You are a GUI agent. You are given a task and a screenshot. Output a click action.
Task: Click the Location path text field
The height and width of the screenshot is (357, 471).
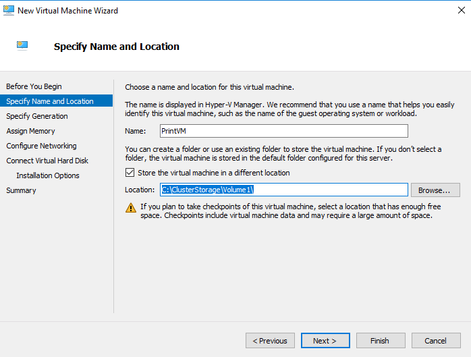(x=284, y=190)
